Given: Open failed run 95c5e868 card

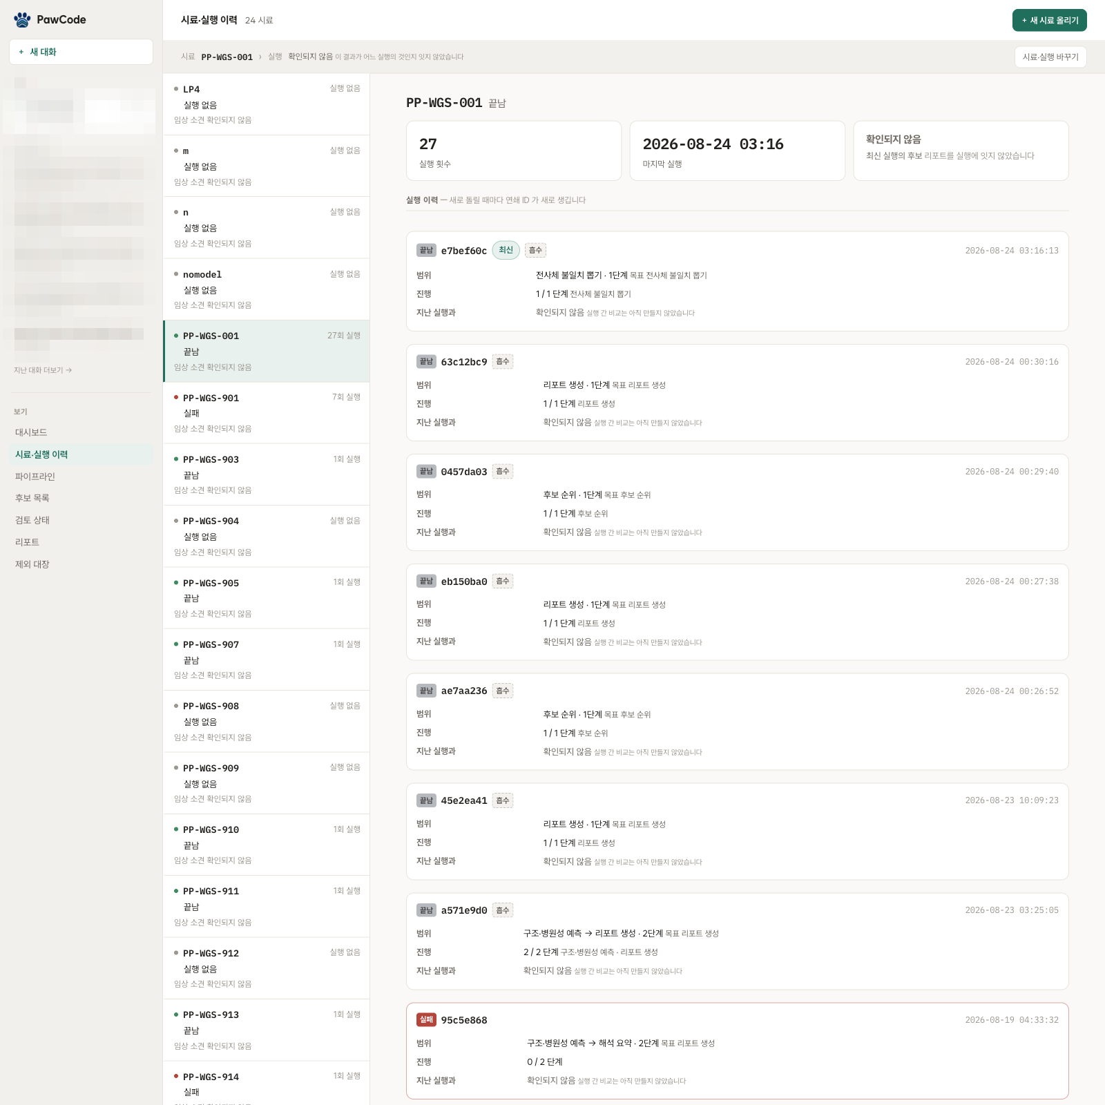Looking at the screenshot, I should (x=738, y=1051).
